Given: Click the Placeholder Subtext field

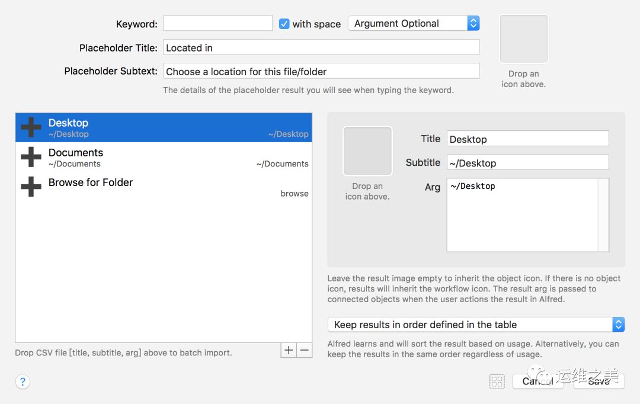Looking at the screenshot, I should [x=321, y=71].
